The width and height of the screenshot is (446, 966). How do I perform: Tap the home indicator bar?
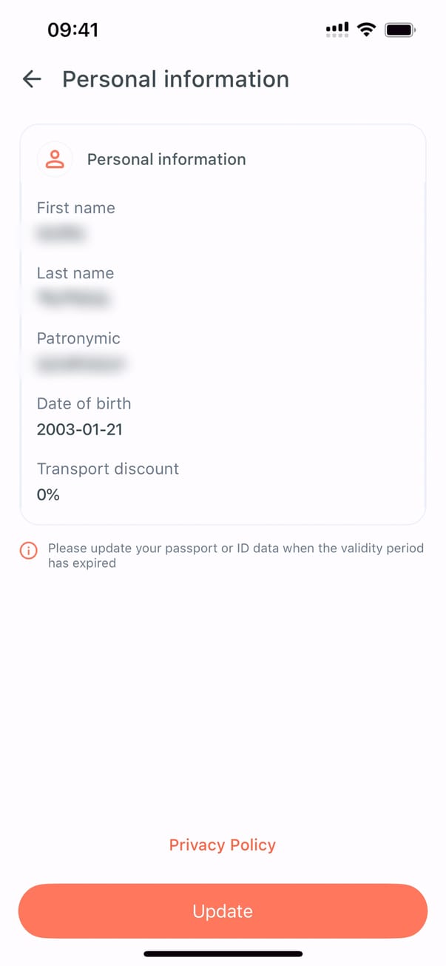click(x=223, y=953)
